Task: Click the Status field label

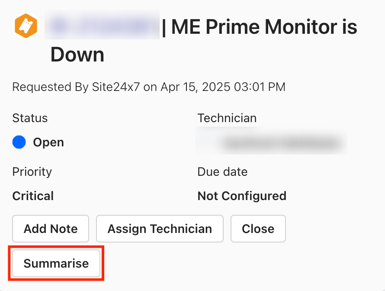Action: pos(30,118)
